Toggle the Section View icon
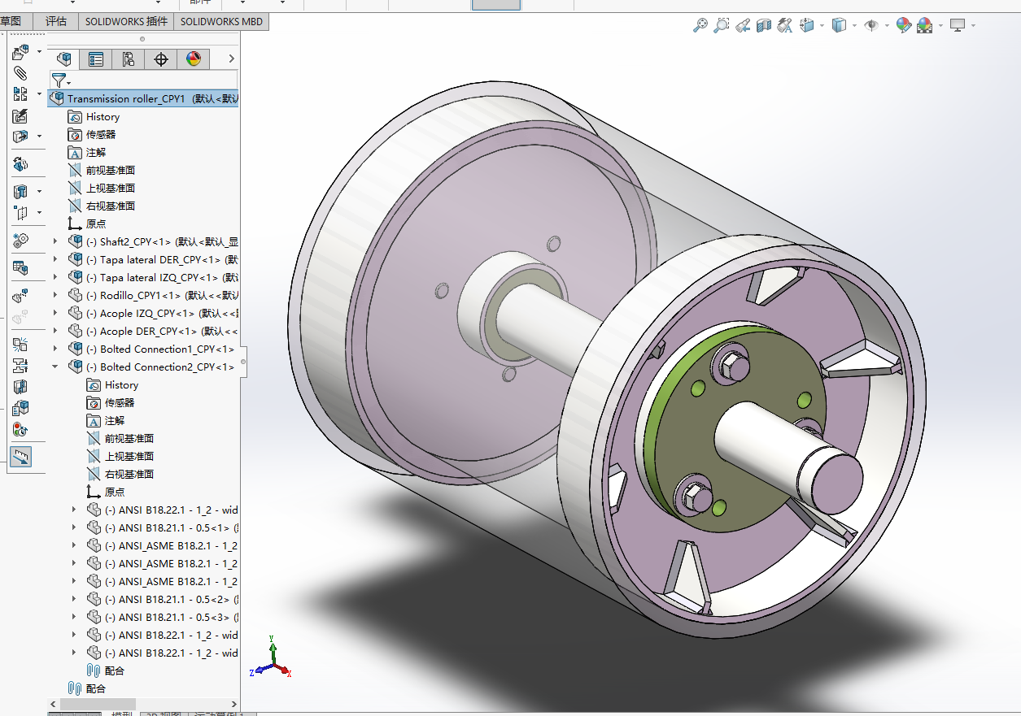The height and width of the screenshot is (716, 1021). [764, 26]
